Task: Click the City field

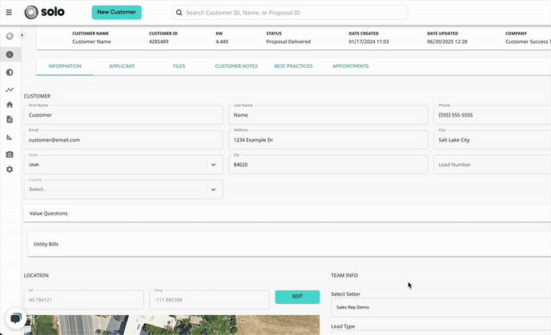Action: click(493, 140)
